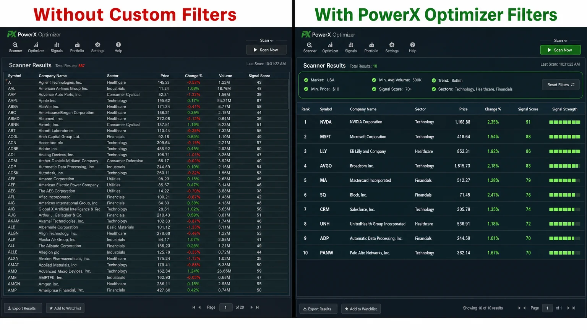The height and width of the screenshot is (330, 587).
Task: Click Reset Filters button
Action: click(x=561, y=85)
